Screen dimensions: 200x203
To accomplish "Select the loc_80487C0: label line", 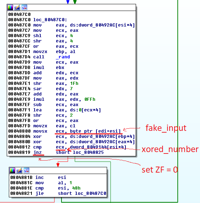I will (38, 20).
